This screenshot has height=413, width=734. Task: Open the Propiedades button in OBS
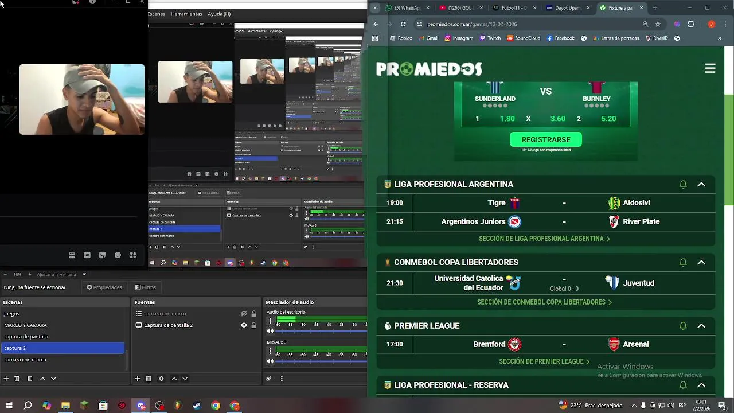point(104,287)
